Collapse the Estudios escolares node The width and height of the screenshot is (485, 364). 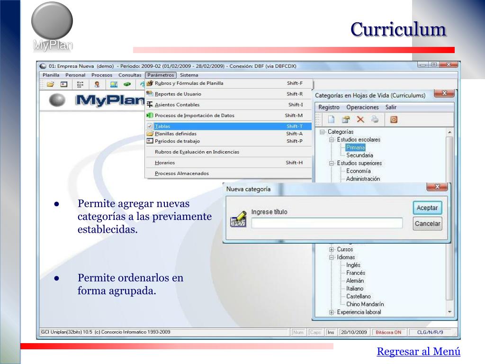(x=332, y=140)
